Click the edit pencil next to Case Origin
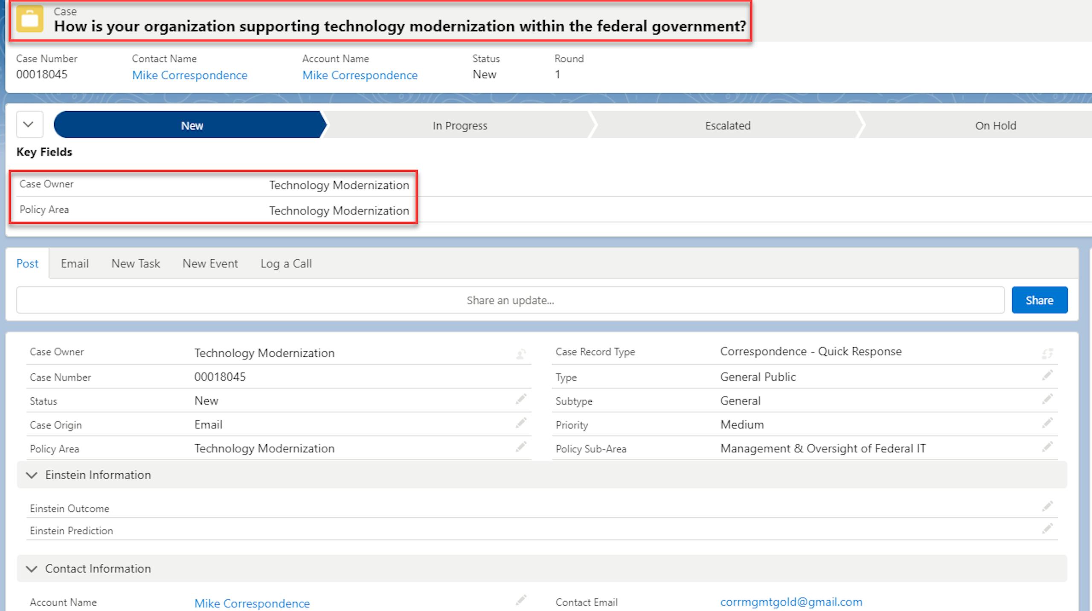1092x611 pixels. tap(521, 423)
